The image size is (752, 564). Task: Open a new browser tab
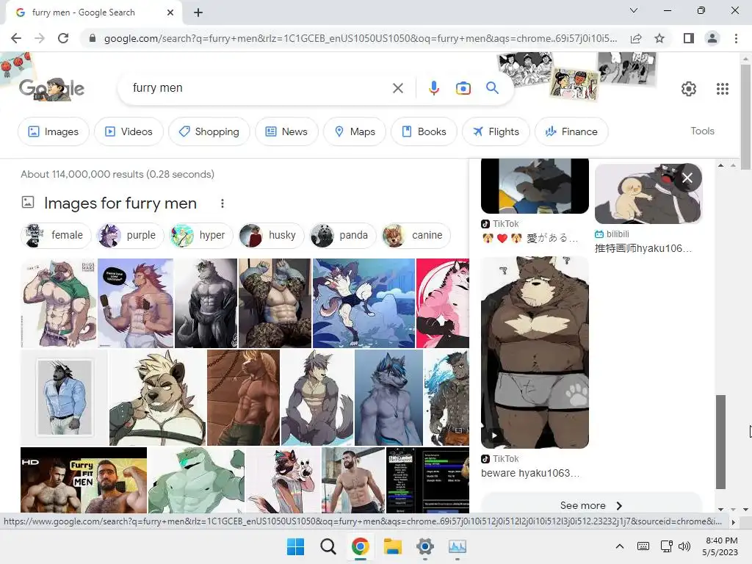(198, 12)
